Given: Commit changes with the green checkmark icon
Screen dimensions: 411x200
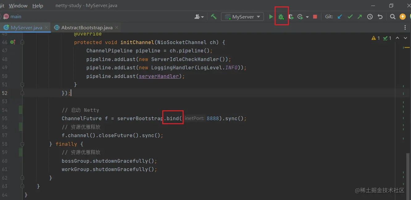Looking at the screenshot, I should 350,17.
